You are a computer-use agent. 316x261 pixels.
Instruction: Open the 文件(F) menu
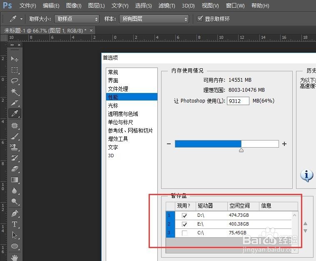[27, 6]
